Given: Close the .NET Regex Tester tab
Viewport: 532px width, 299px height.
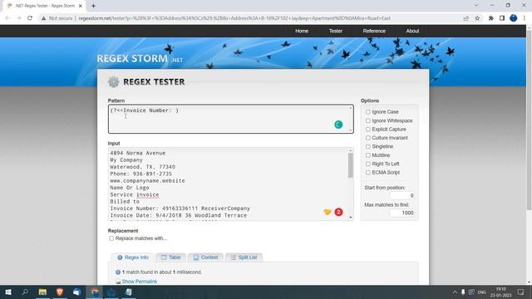Looking at the screenshot, I should [81, 6].
